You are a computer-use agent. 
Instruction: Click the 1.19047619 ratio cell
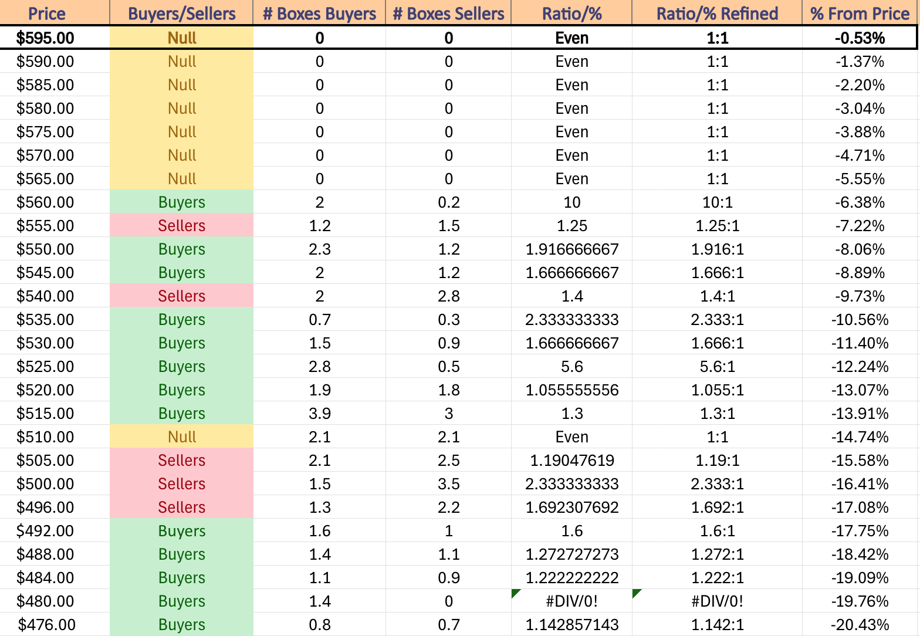[x=571, y=460]
